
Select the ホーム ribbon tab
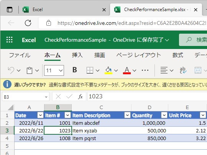(53, 55)
